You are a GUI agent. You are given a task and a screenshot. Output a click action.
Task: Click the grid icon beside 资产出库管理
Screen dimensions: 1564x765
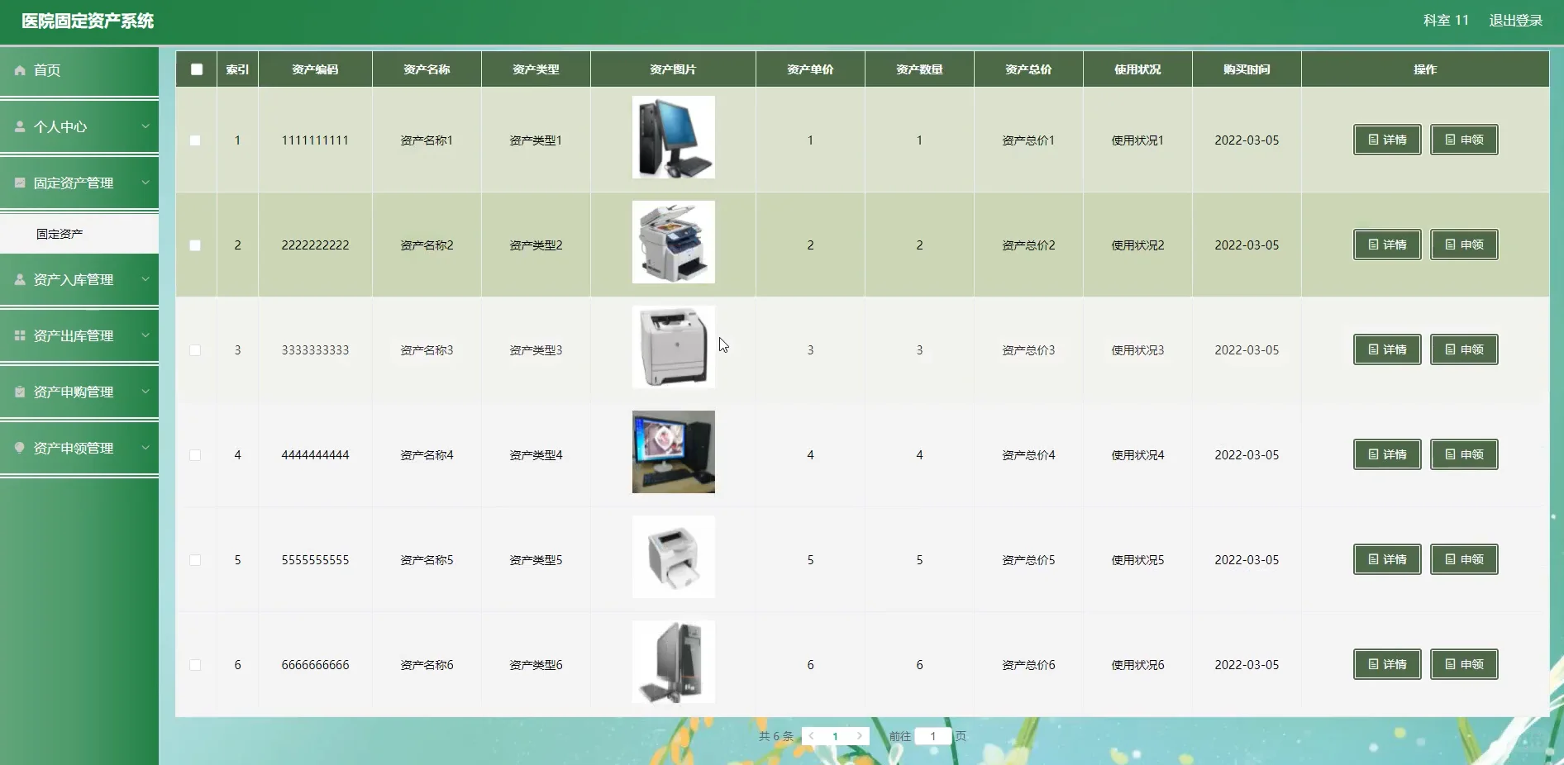click(20, 335)
